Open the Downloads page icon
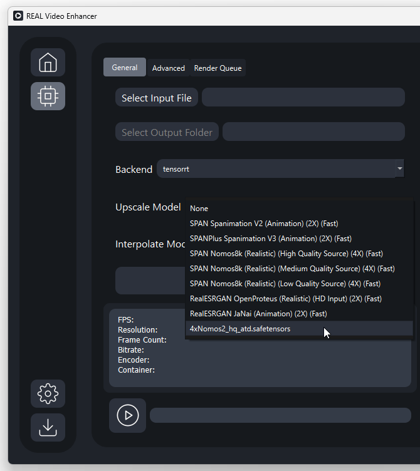The height and width of the screenshot is (471, 420). point(48,427)
